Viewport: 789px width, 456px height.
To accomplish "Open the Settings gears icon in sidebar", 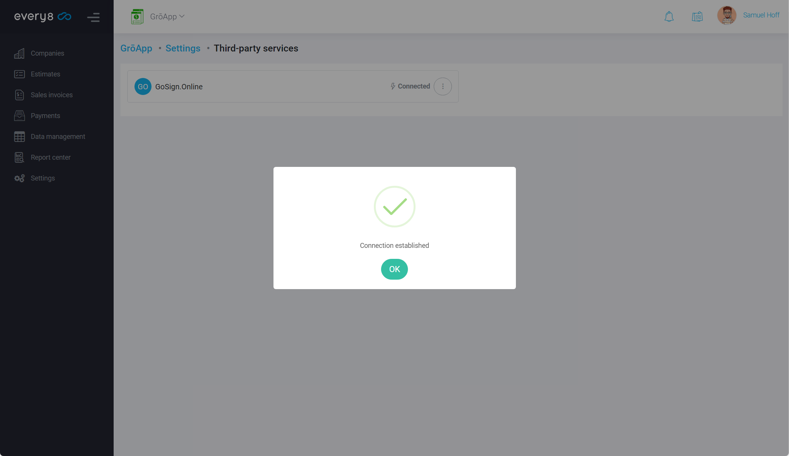I will (19, 178).
